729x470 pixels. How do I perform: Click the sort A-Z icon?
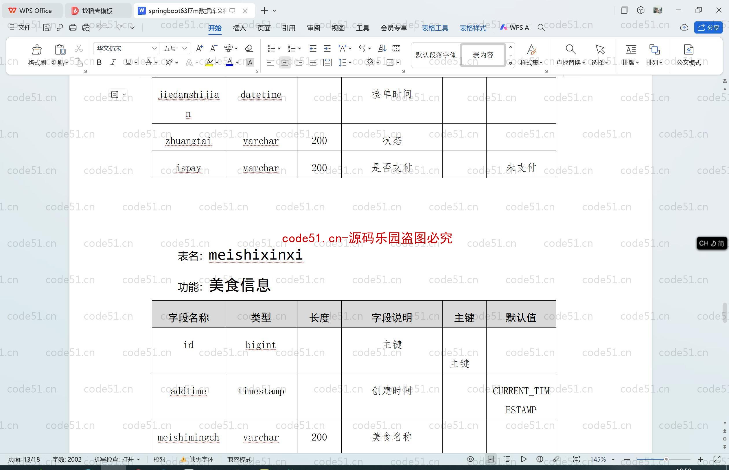pyautogui.click(x=382, y=48)
